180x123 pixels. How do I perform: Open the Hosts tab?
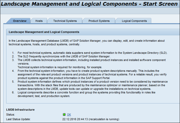(x=39, y=21)
